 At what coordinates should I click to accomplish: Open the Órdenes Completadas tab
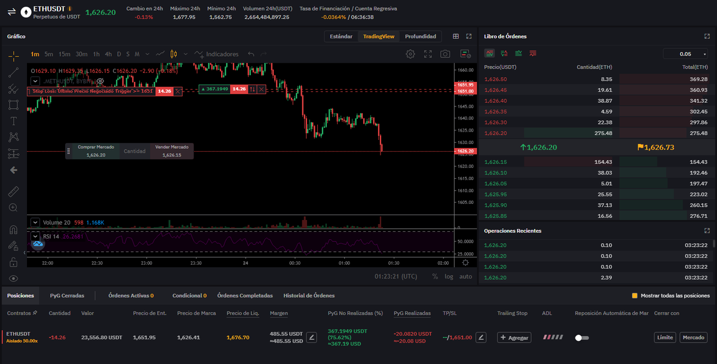tap(245, 295)
